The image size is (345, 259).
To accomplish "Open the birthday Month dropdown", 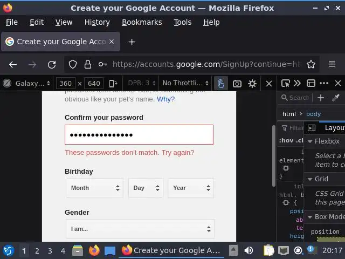I will pyautogui.click(x=94, y=188).
